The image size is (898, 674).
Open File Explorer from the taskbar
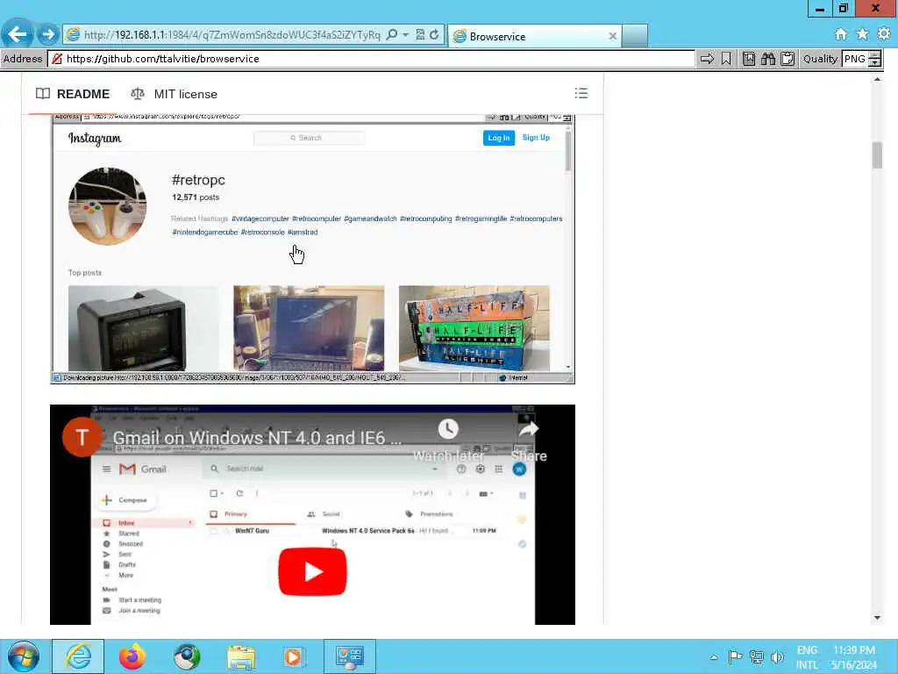241,656
